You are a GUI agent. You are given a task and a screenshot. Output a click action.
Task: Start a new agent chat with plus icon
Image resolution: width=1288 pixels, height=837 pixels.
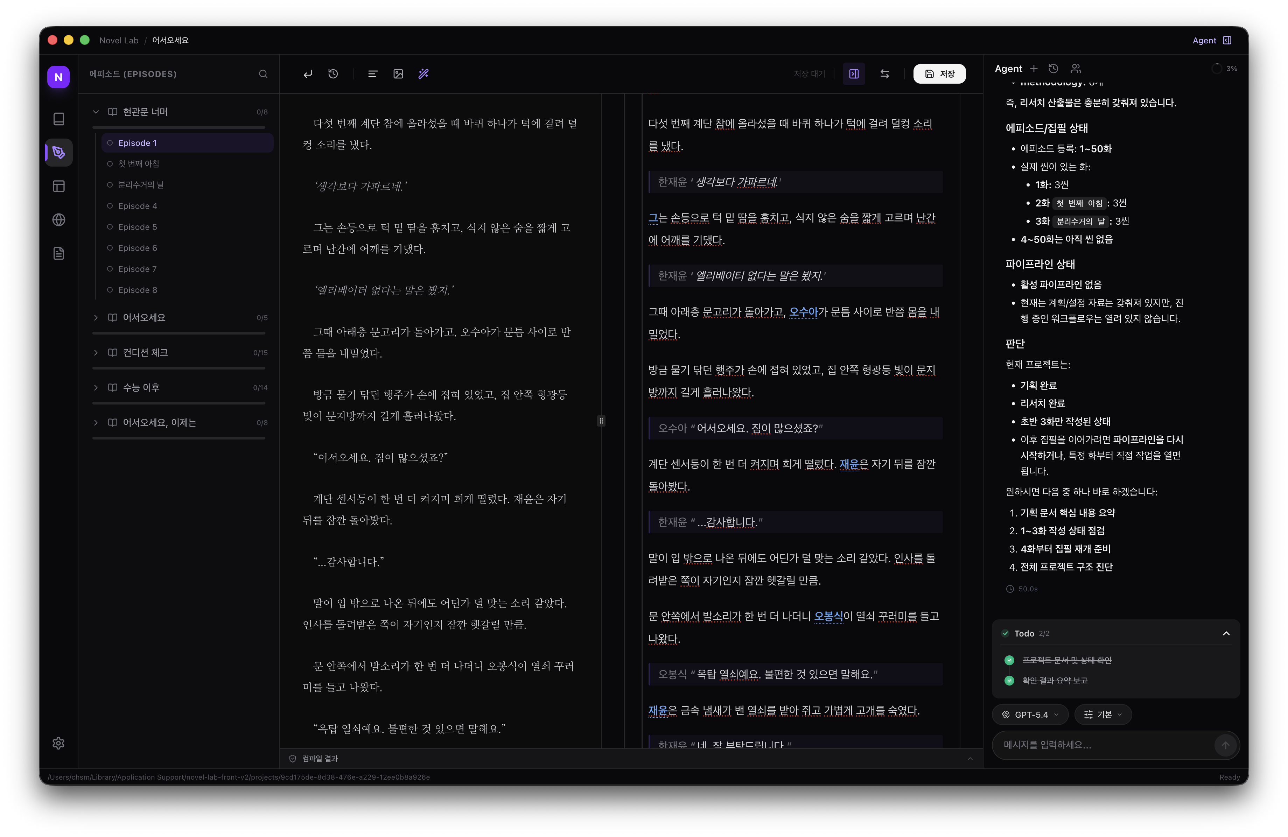[1034, 69]
